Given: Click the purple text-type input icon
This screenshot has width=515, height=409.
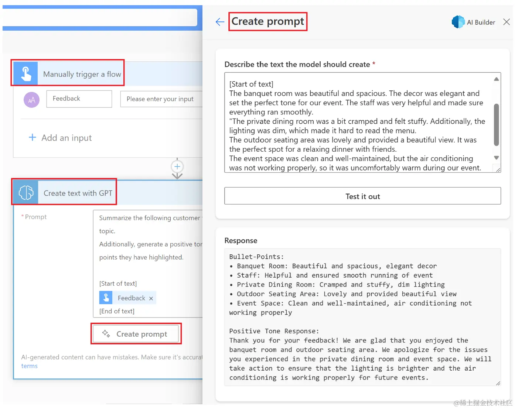Looking at the screenshot, I should (32, 100).
